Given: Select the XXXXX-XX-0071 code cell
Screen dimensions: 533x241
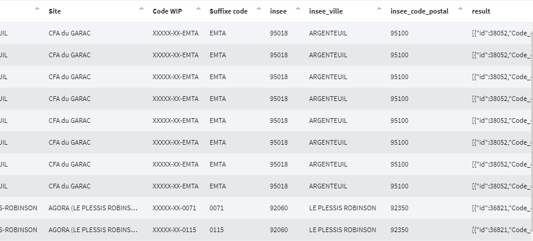Looking at the screenshot, I should [174, 208].
